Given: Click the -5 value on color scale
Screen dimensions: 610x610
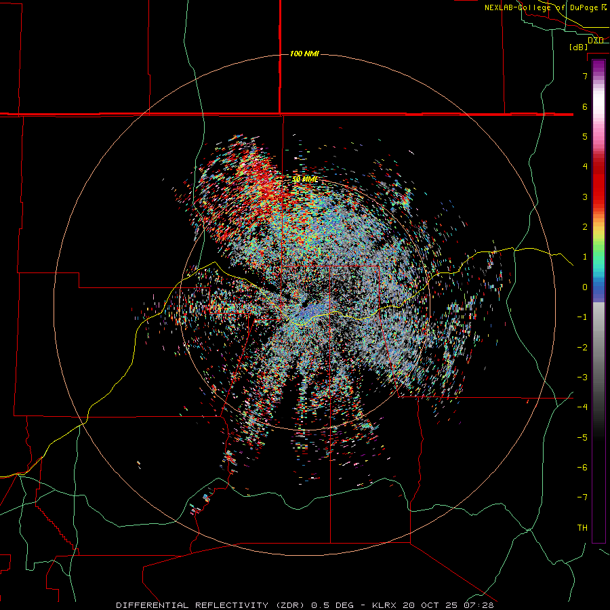Looking at the screenshot, I should pos(582,438).
